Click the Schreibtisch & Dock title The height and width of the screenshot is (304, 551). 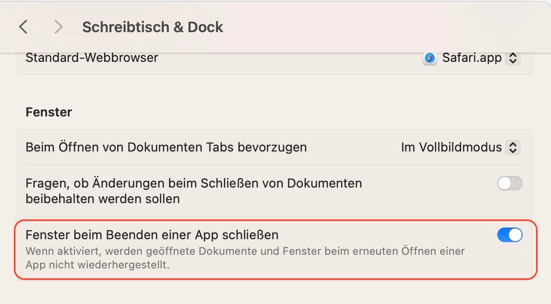tap(152, 27)
